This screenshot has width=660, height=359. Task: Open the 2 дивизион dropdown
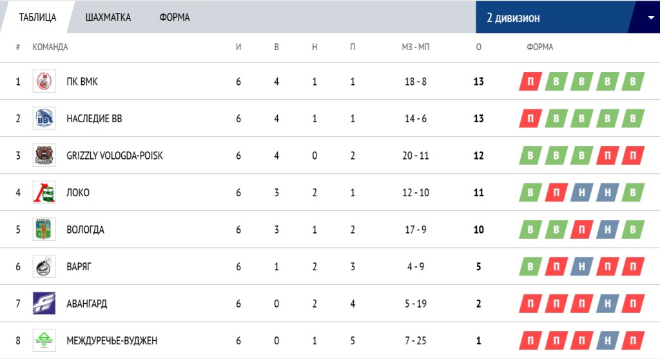(x=568, y=17)
